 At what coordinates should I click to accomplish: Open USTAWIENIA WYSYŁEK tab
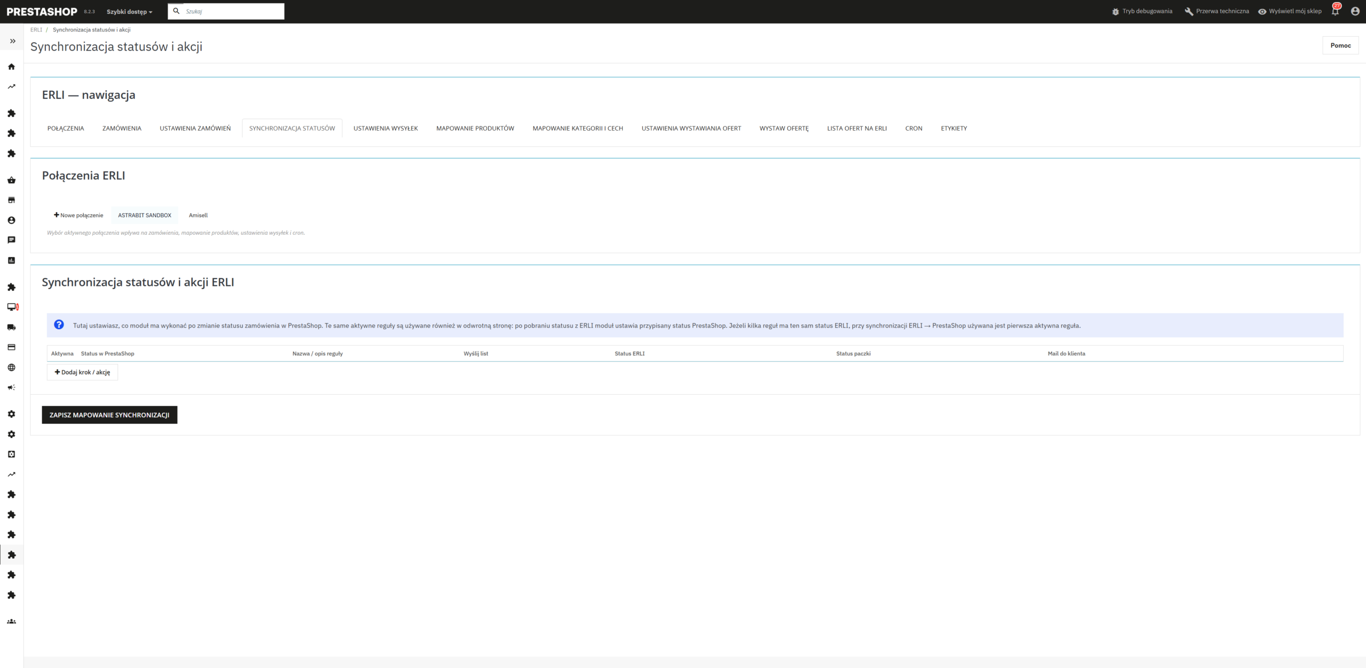click(x=386, y=128)
